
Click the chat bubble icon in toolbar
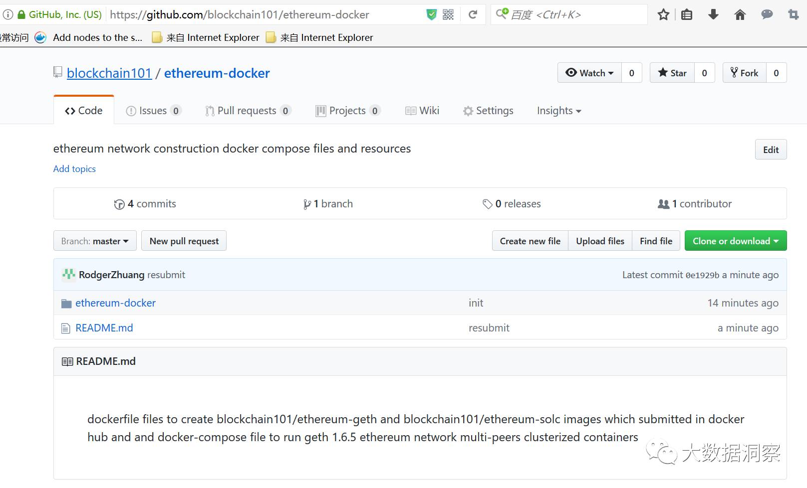click(x=767, y=14)
